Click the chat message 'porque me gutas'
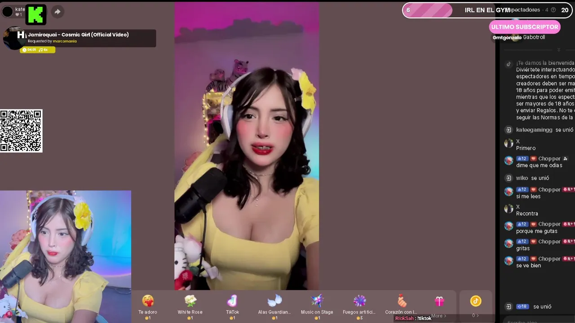575x323 pixels. [x=537, y=231]
